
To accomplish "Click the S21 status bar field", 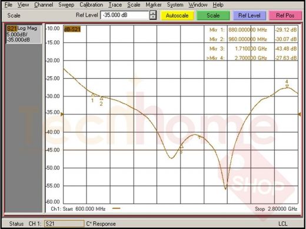I will click(64, 224).
